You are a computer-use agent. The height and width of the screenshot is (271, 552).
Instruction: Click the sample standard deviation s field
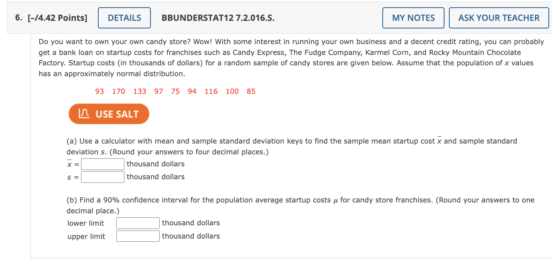click(x=102, y=176)
